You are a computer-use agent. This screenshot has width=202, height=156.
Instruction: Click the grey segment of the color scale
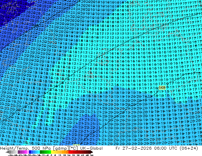[x=13, y=152]
